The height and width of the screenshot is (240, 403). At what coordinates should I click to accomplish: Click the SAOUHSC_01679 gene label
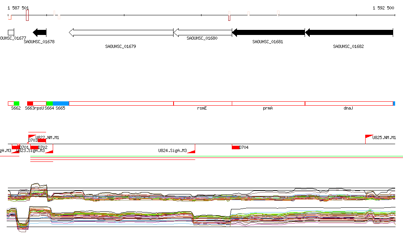pyautogui.click(x=120, y=46)
